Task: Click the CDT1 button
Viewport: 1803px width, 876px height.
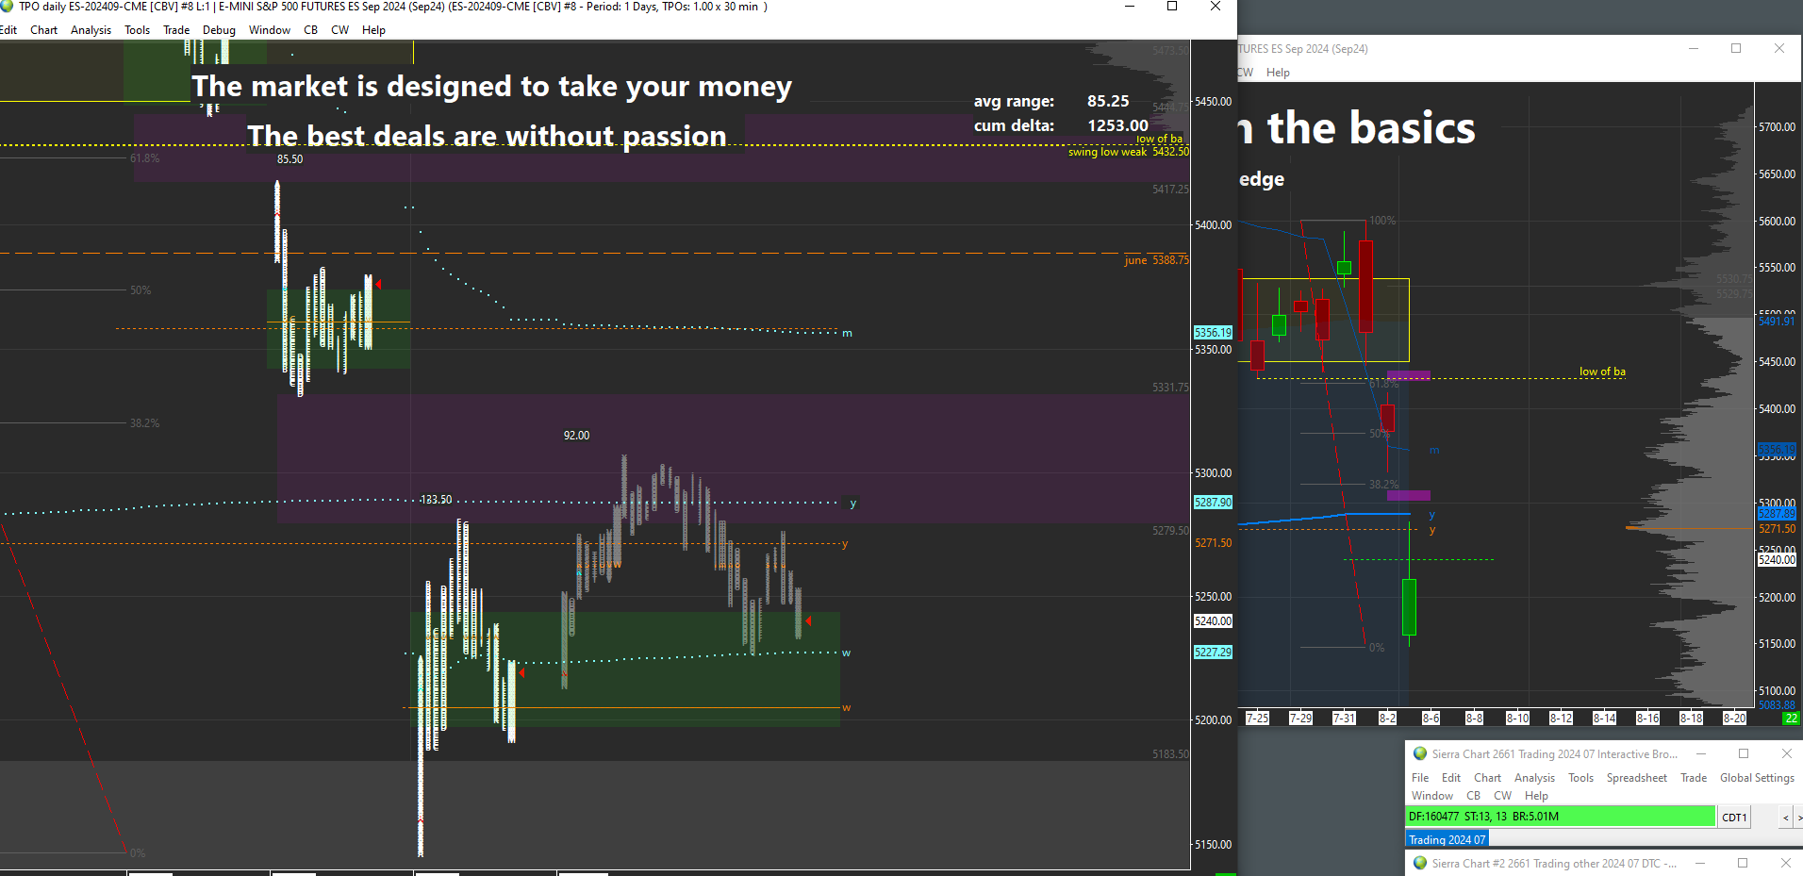Action: click(x=1735, y=818)
